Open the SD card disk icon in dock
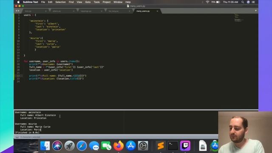 tap(203, 145)
